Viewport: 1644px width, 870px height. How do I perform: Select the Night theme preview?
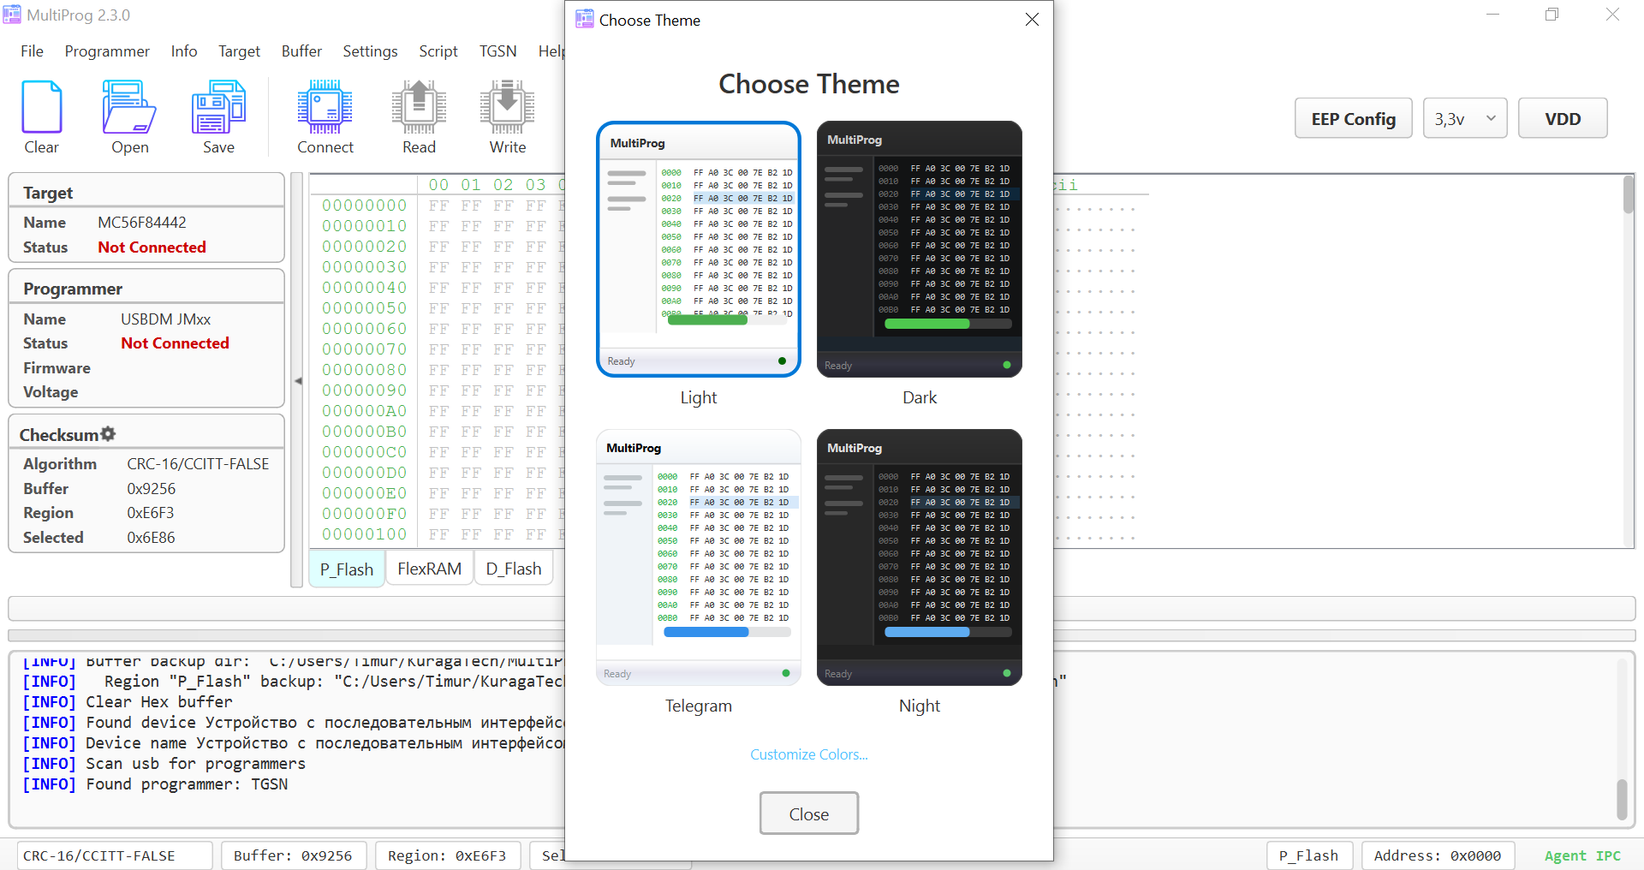(920, 557)
